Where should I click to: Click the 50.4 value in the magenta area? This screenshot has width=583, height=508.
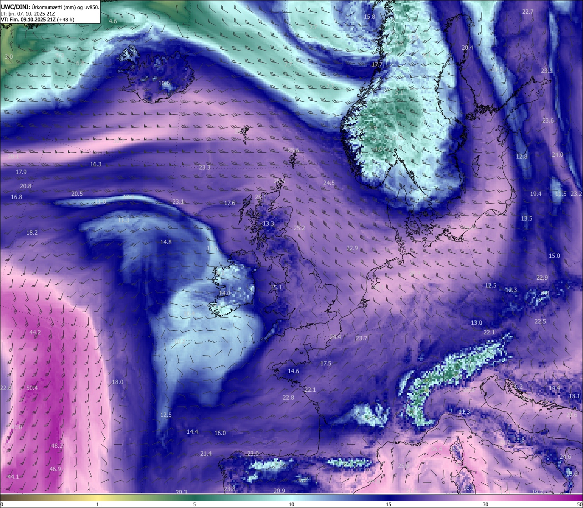tap(32, 388)
